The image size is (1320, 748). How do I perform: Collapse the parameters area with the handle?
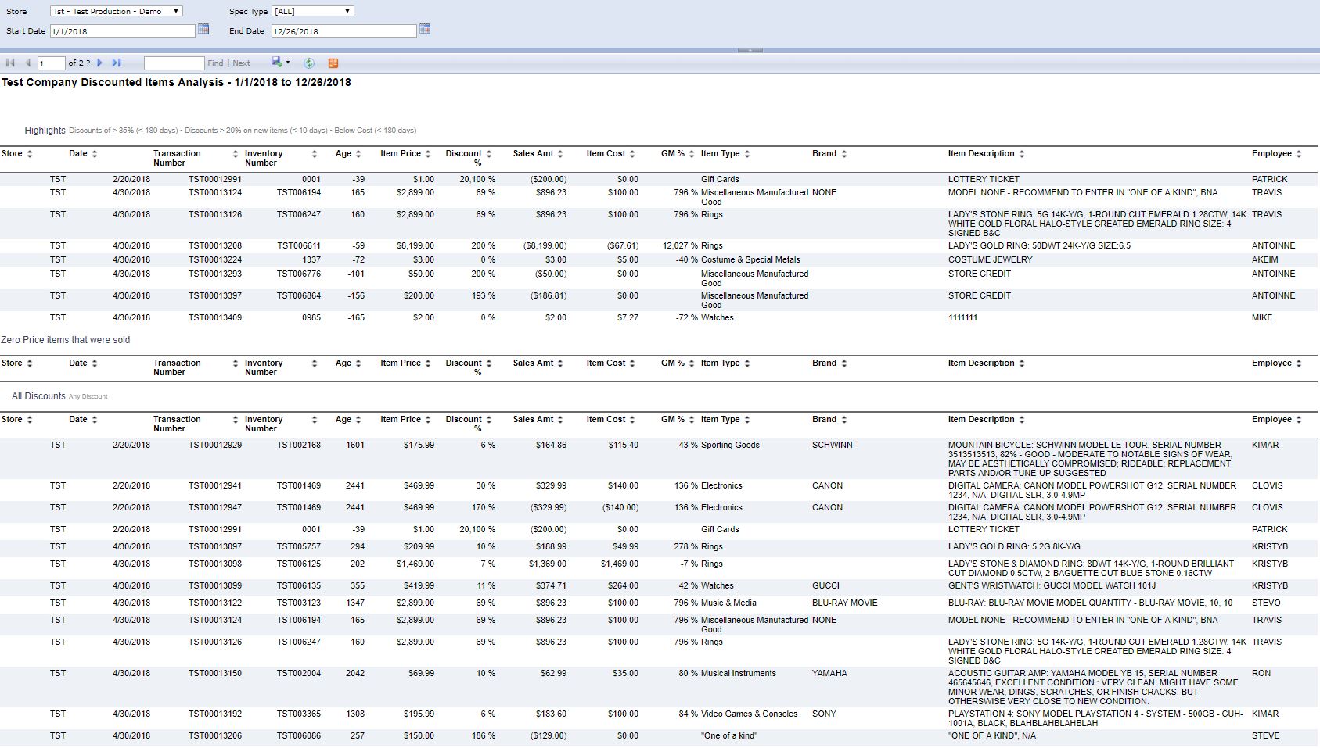coord(750,50)
